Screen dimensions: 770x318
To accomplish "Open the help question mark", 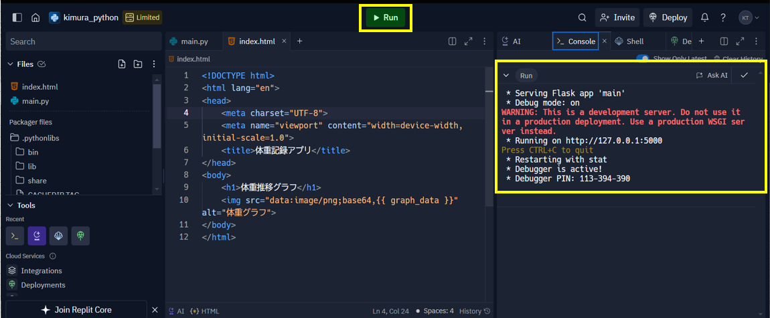I will (x=723, y=17).
